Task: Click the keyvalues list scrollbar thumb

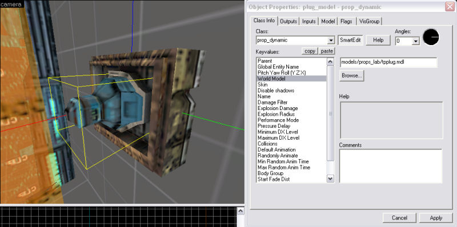Action: (x=330, y=113)
